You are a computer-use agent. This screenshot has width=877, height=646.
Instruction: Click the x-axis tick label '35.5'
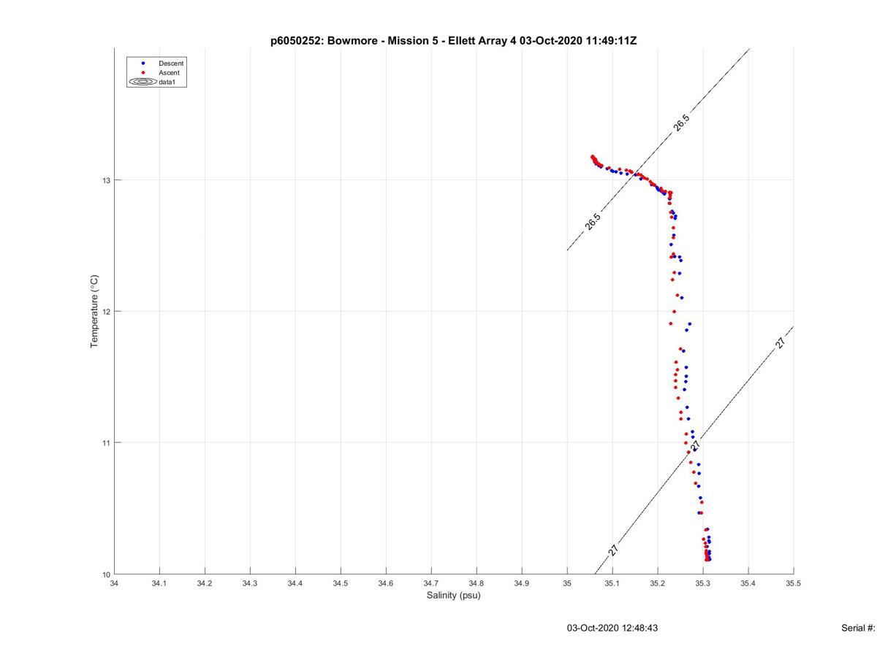[x=794, y=583]
